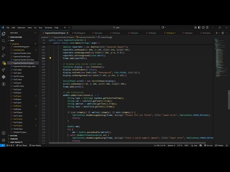Open the Run and Debug view

coord(4,55)
